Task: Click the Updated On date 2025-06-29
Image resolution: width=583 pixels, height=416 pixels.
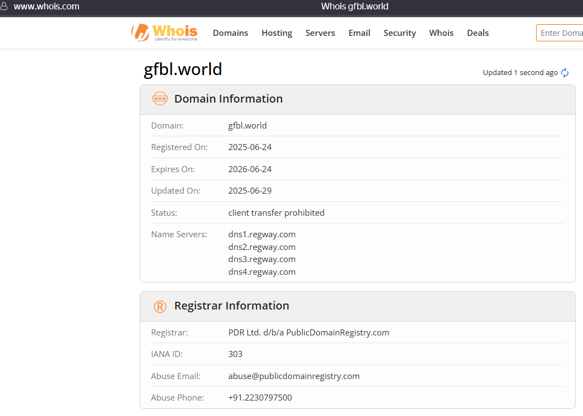Action: [x=250, y=190]
